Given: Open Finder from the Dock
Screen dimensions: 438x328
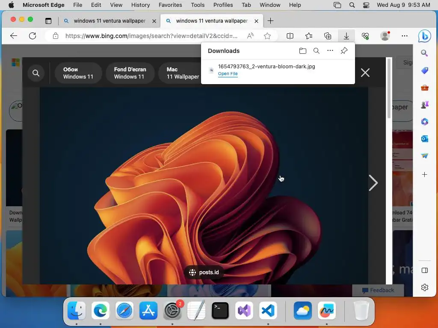Looking at the screenshot, I should coord(77,310).
